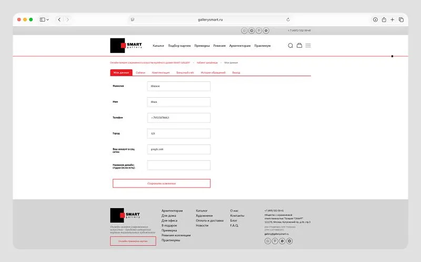Viewport: 421px width, 262px height.
Task: Click the header phone number +7 (495)
Action: [x=299, y=30]
